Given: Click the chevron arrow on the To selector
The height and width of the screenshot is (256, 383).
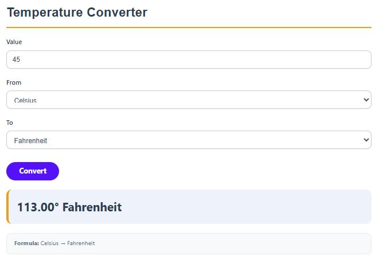Looking at the screenshot, I should [x=367, y=140].
